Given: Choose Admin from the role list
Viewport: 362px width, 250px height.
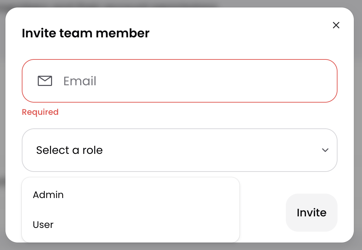Looking at the screenshot, I should point(48,195).
